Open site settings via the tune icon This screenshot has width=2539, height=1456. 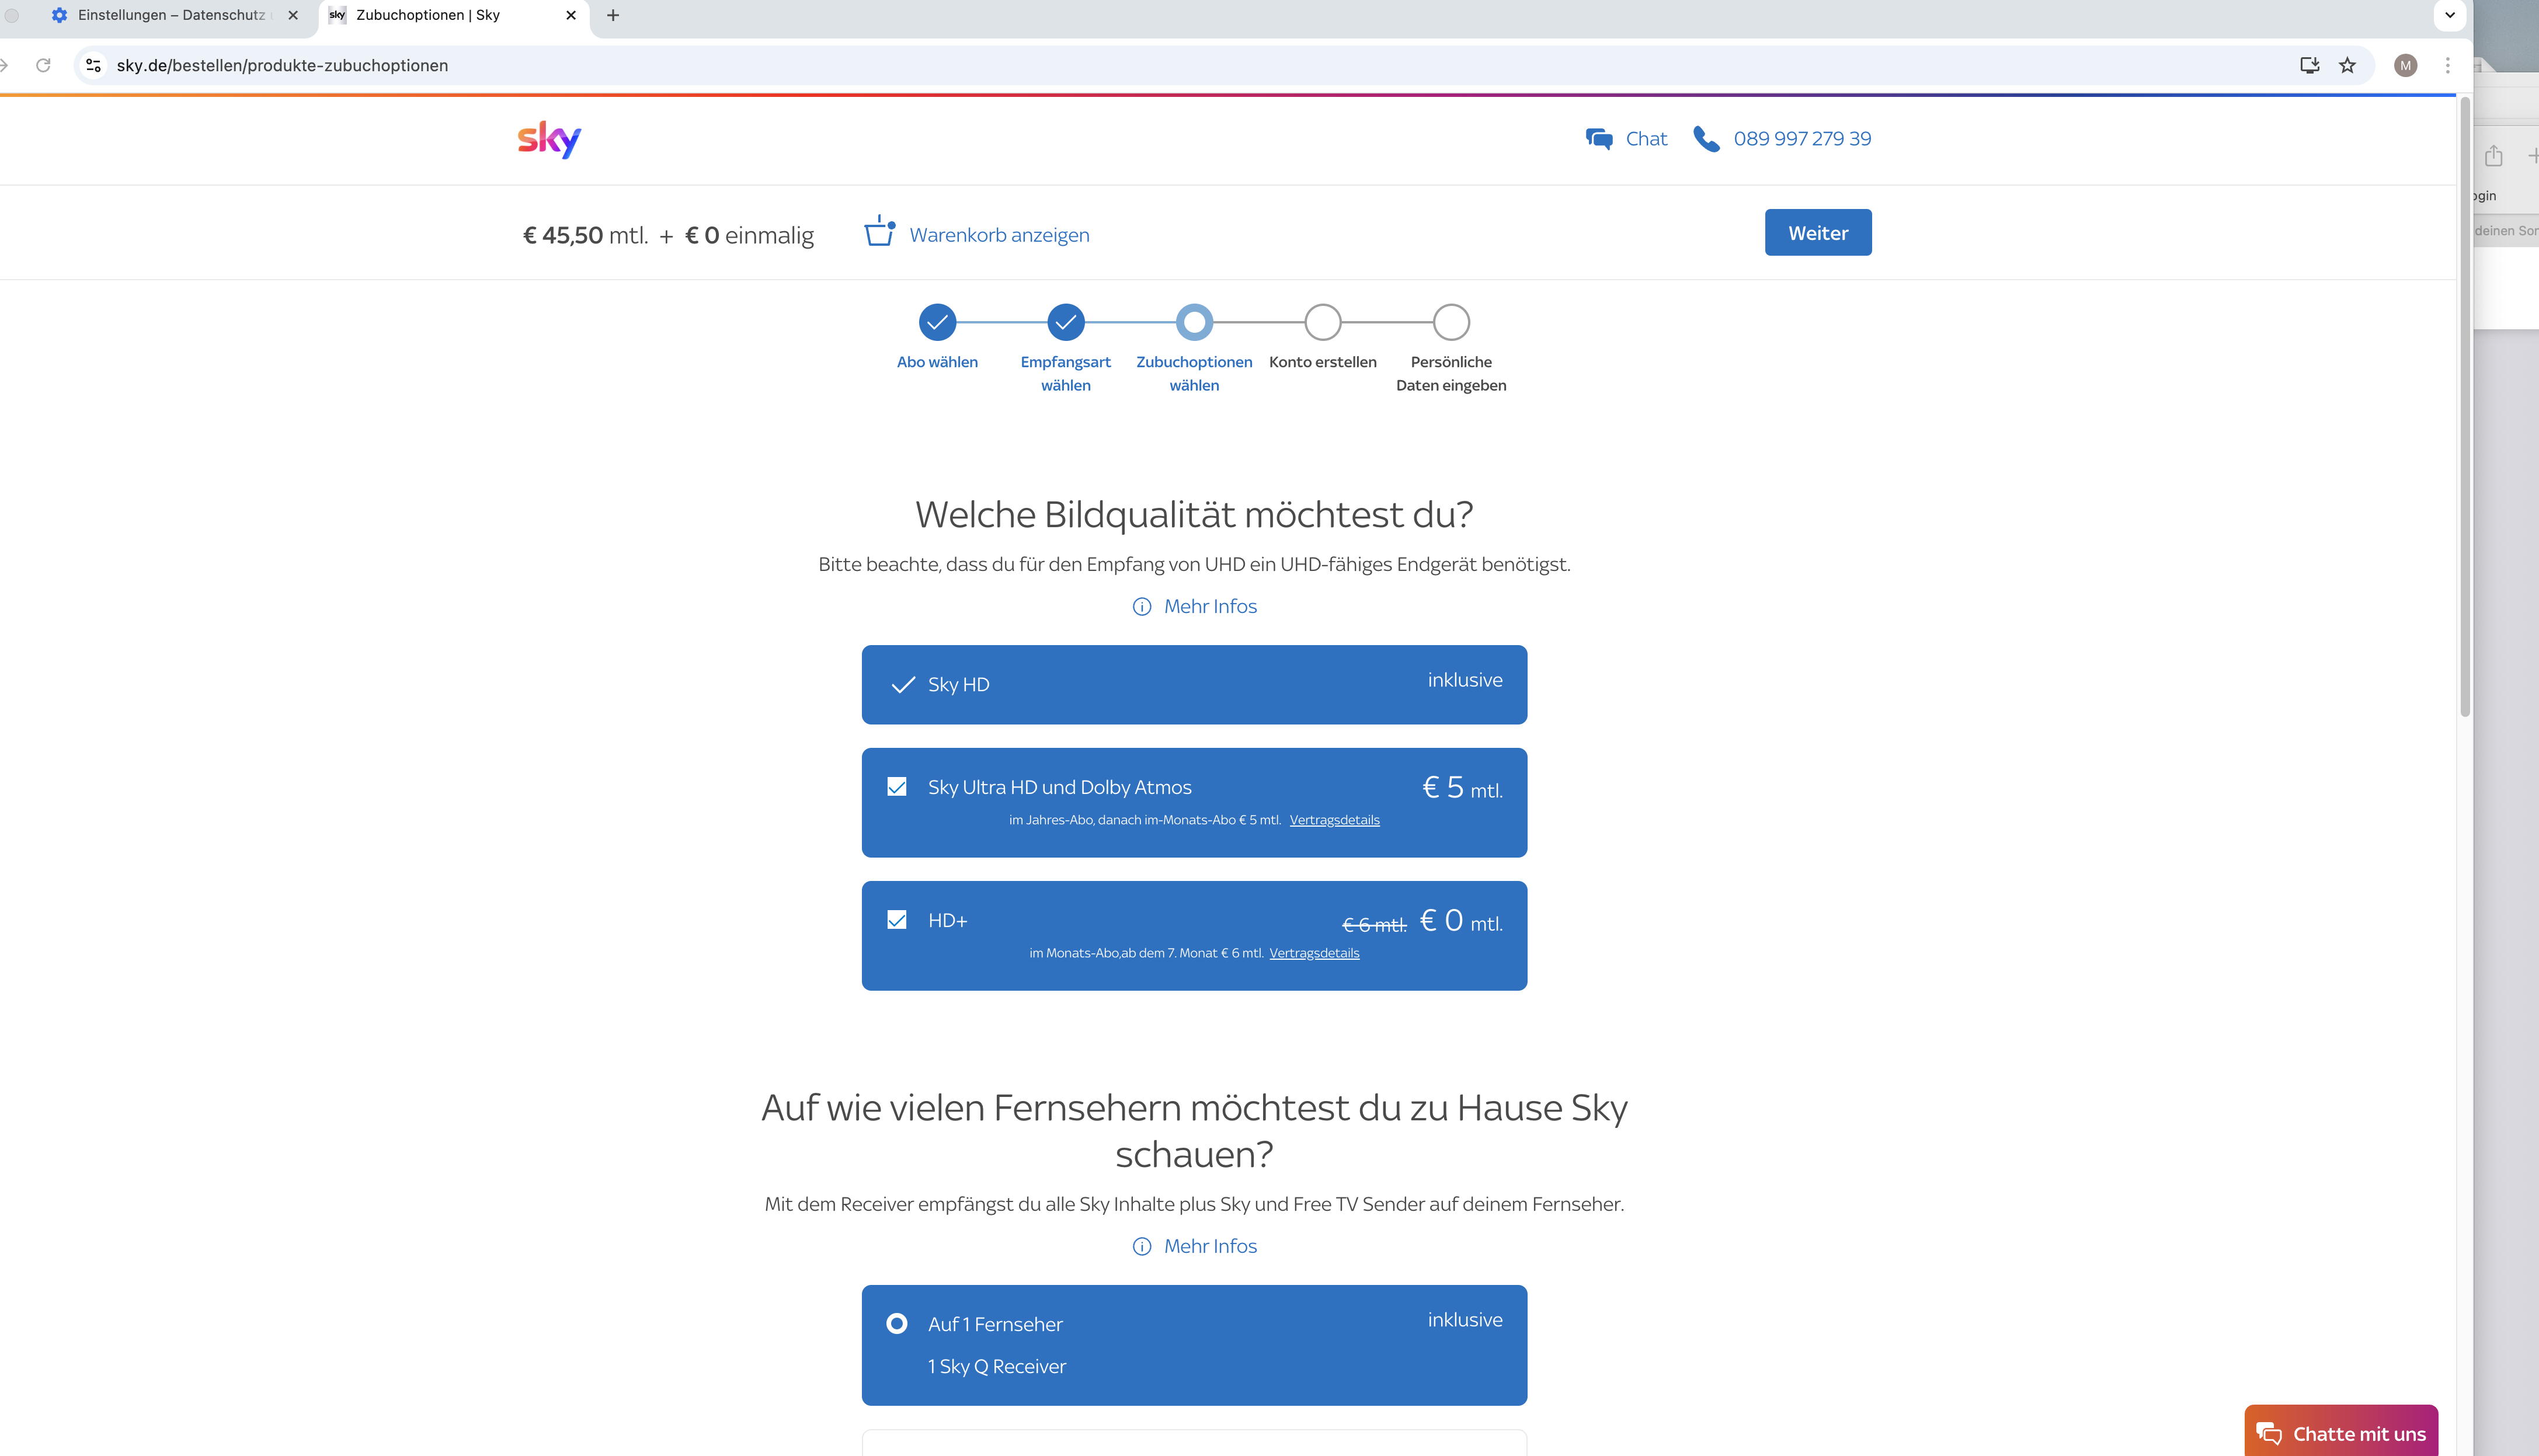coord(92,65)
